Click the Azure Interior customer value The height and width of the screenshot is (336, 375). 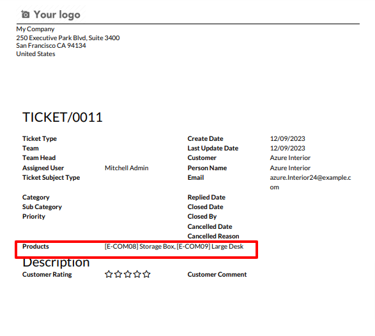(x=290, y=157)
